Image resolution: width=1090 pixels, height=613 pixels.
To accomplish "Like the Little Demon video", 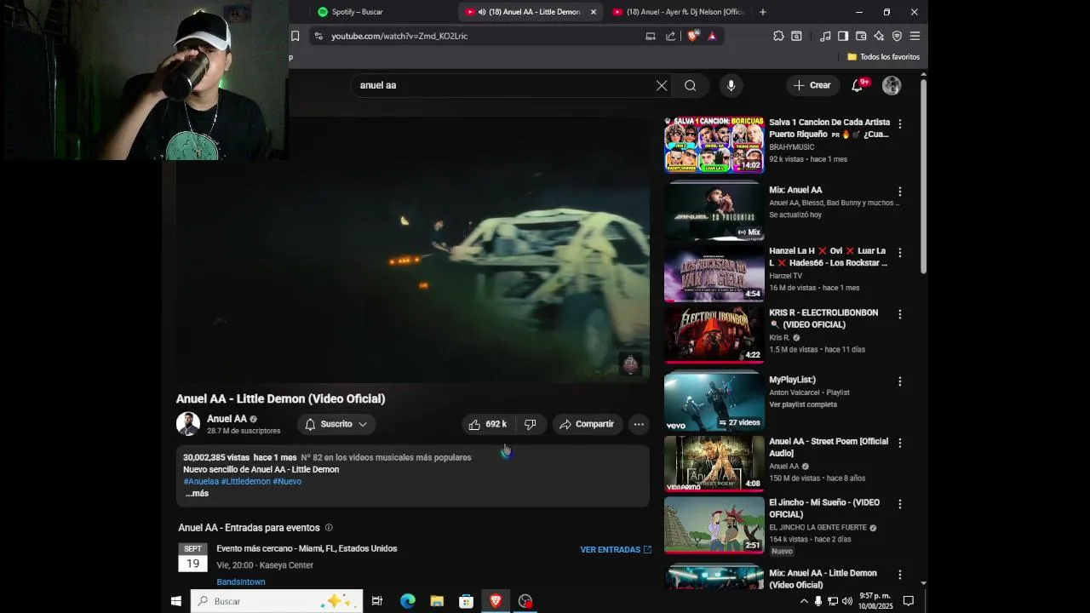I will 488,424.
